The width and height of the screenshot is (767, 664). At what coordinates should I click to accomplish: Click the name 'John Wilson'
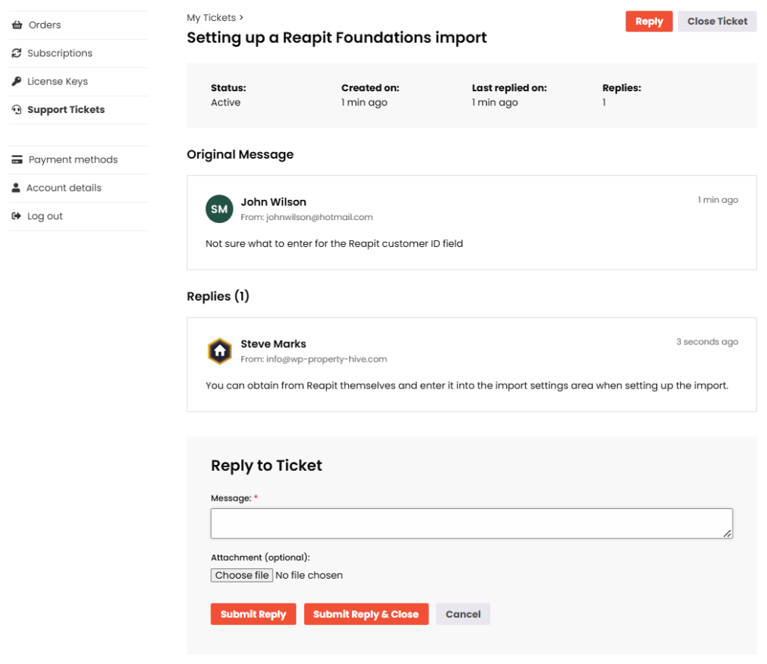click(x=273, y=202)
